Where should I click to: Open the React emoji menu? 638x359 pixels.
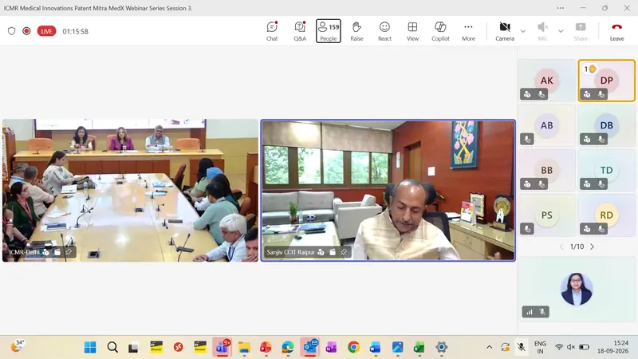click(384, 31)
